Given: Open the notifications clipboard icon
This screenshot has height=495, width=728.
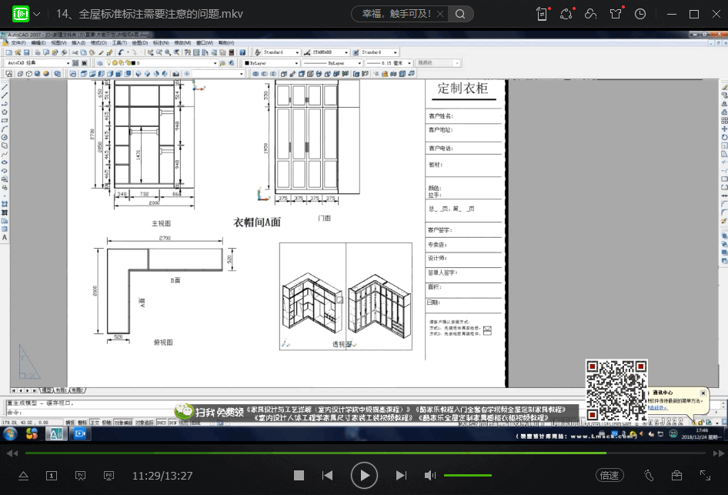Looking at the screenshot, I should click(543, 14).
